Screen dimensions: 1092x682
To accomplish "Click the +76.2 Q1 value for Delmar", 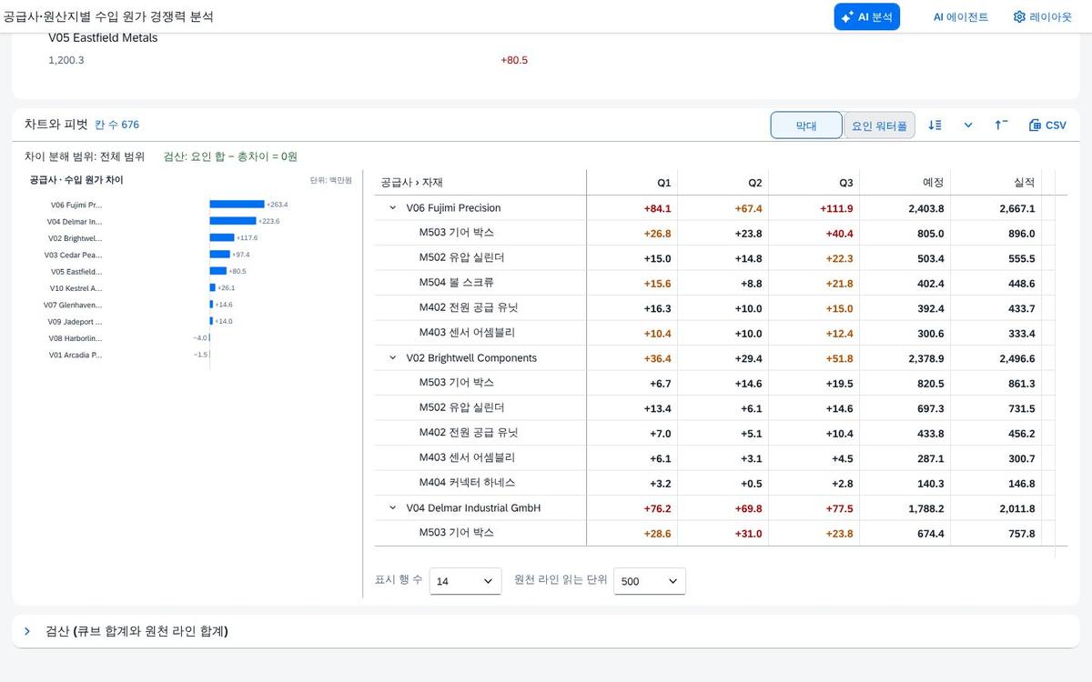I will [657, 508].
